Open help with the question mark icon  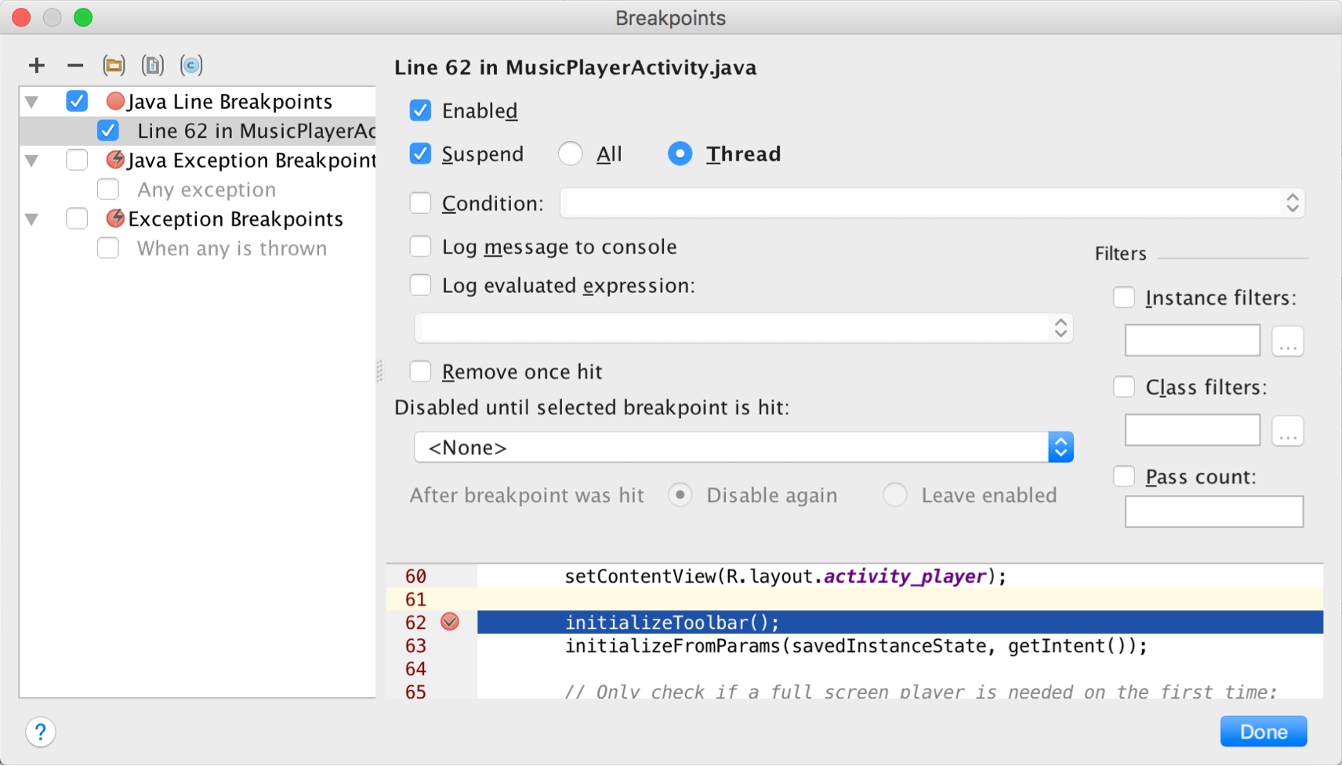40,732
